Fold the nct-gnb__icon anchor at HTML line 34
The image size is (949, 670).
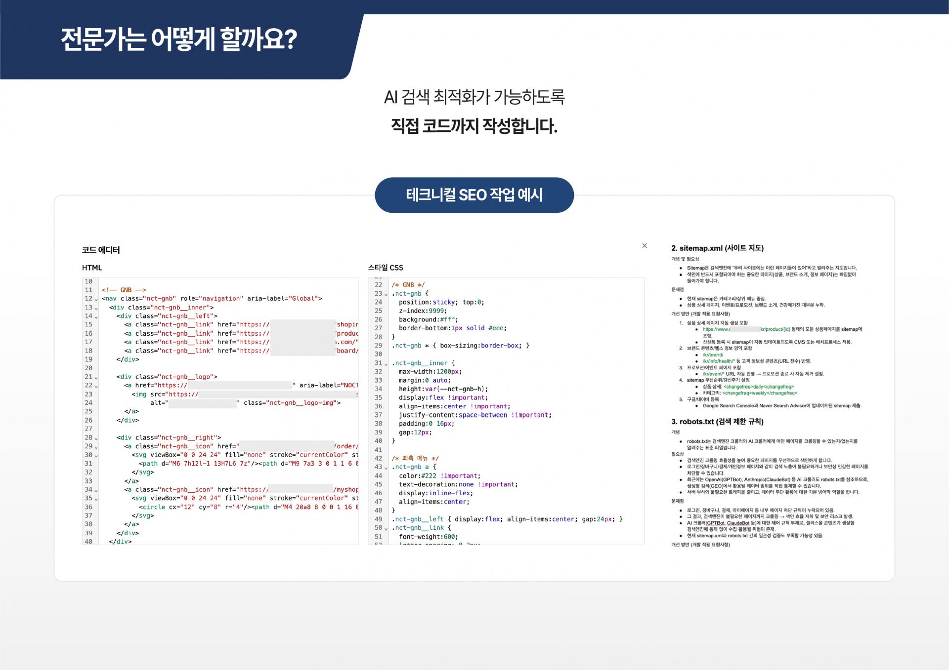96,490
